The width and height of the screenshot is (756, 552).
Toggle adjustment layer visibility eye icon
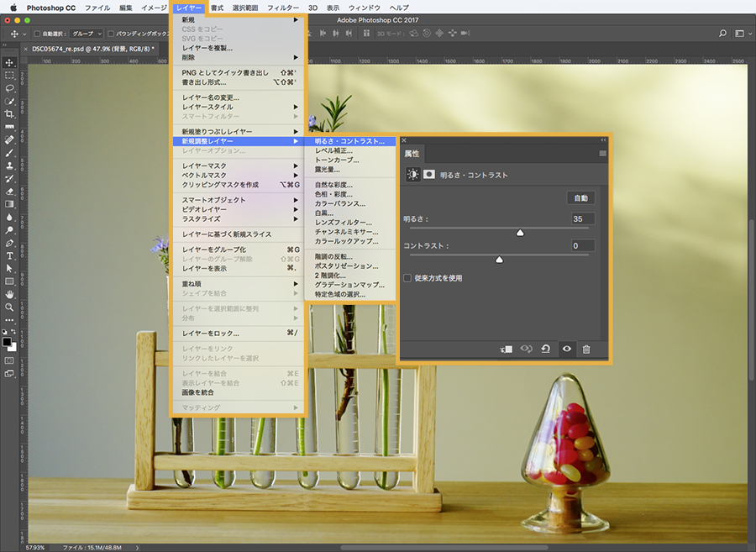(567, 349)
